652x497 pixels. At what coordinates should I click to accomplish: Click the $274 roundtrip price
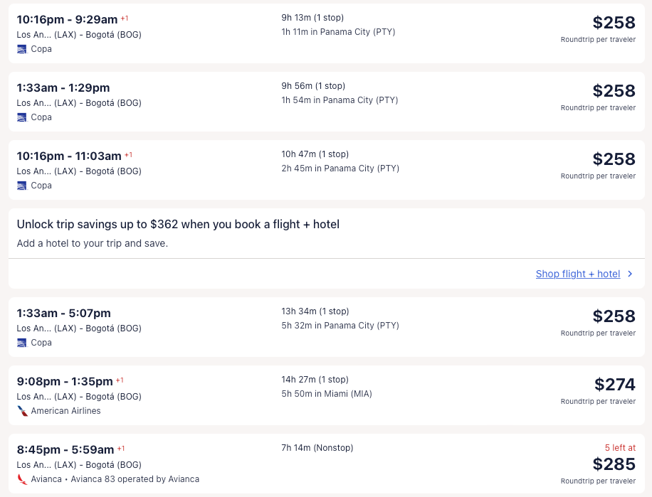point(614,385)
